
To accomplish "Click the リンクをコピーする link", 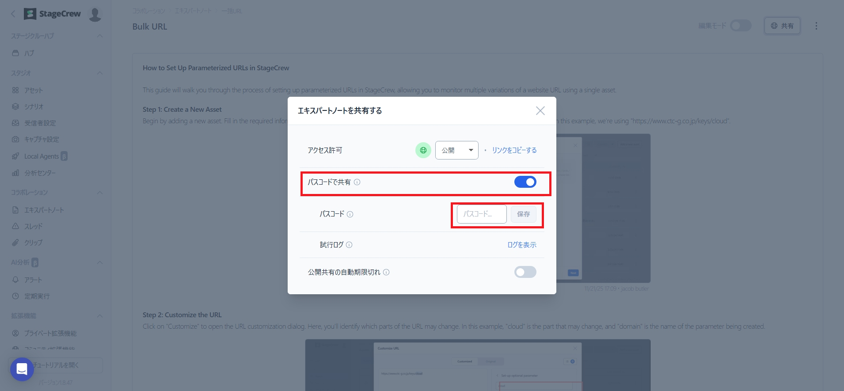I will coord(514,150).
